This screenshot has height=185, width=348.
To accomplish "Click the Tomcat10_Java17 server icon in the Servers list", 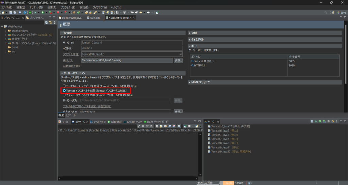I will pyautogui.click(x=209, y=126).
